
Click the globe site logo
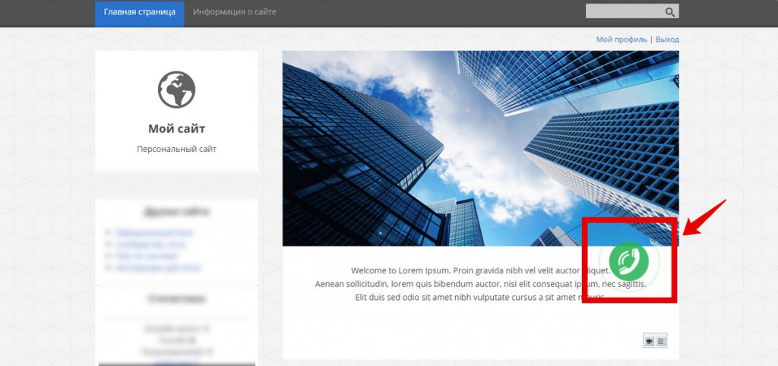pyautogui.click(x=176, y=90)
